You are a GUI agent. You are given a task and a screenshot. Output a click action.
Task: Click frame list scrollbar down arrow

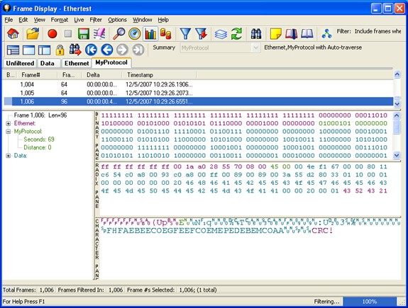pyautogui.click(x=397, y=104)
